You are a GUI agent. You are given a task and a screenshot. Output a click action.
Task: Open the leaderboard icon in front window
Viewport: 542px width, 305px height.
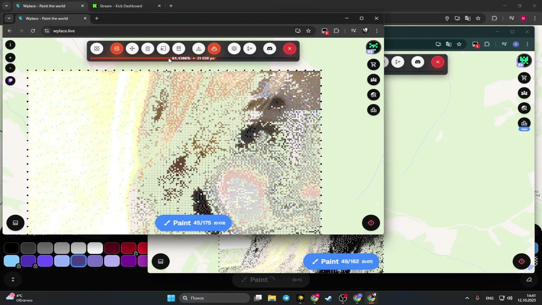pyautogui.click(x=373, y=110)
